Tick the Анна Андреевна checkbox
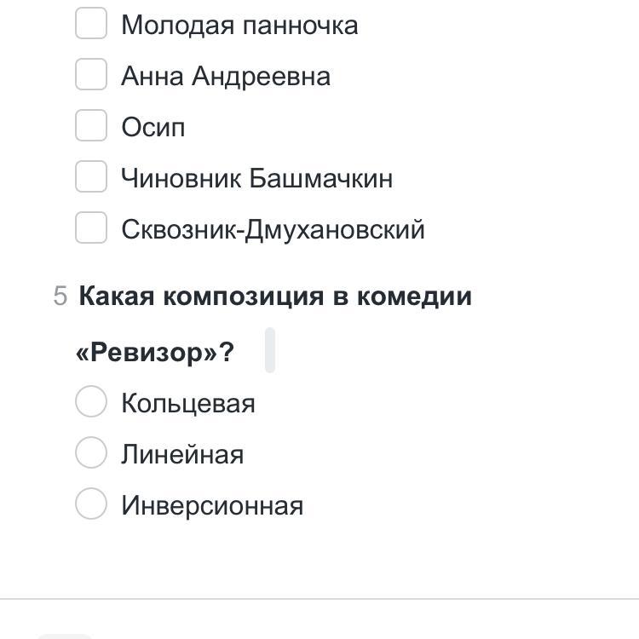The width and height of the screenshot is (639, 639). 91,74
